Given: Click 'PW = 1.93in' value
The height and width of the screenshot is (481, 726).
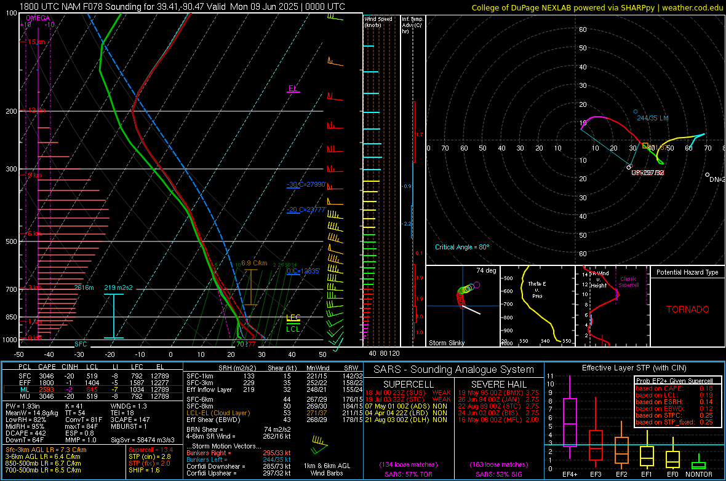Looking at the screenshot, I should (x=23, y=406).
